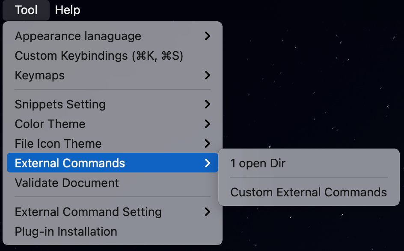Expand the Snippets Setting submenu chevron

[208, 105]
